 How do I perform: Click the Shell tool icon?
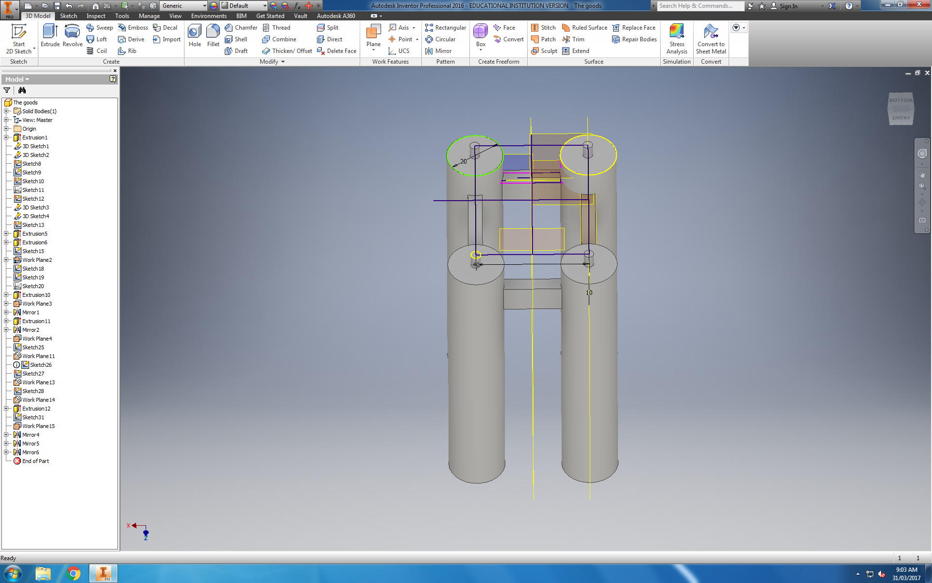click(x=229, y=39)
